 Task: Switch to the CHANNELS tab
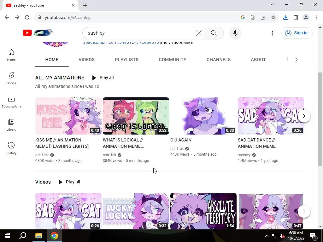(219, 60)
